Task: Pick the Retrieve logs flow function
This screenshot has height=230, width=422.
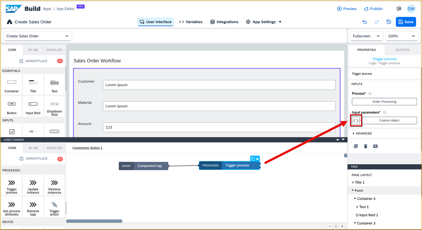Action: 33,207
